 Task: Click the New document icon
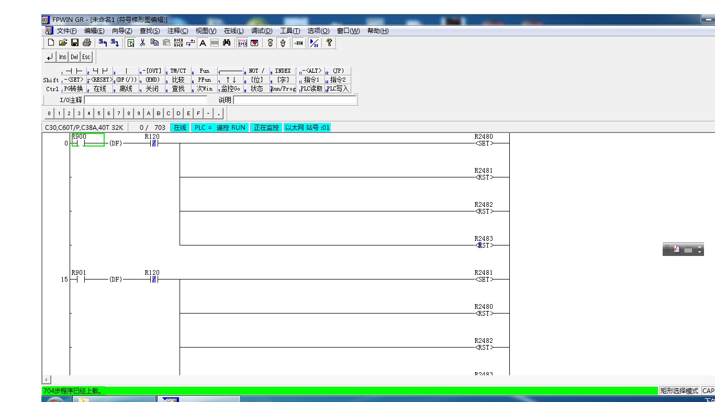(x=51, y=43)
